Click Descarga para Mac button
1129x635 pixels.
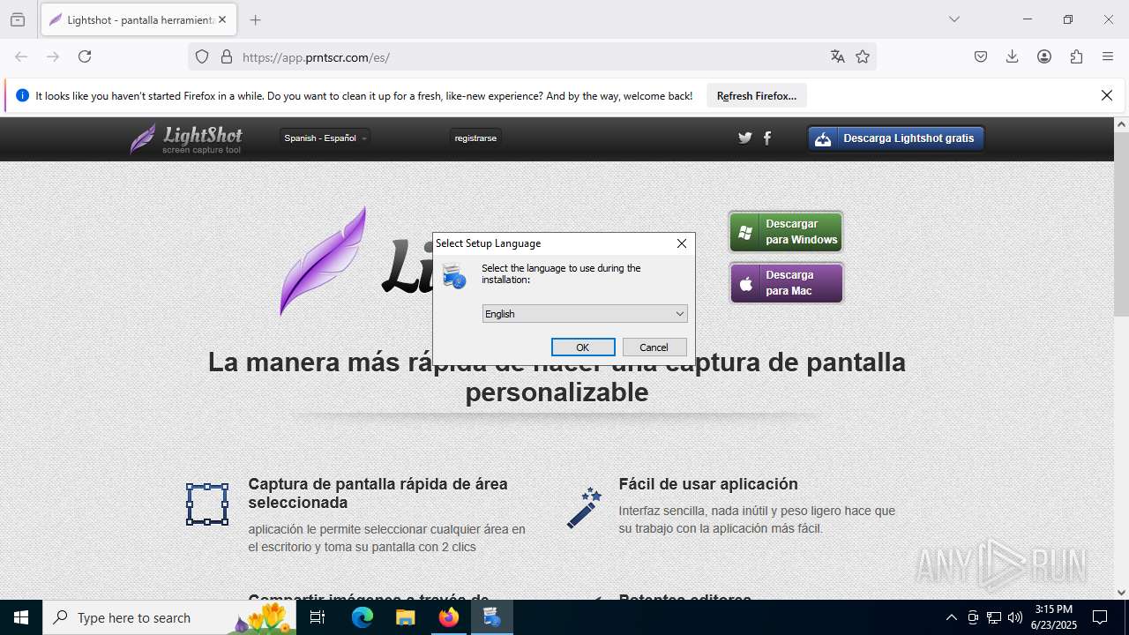coord(786,283)
